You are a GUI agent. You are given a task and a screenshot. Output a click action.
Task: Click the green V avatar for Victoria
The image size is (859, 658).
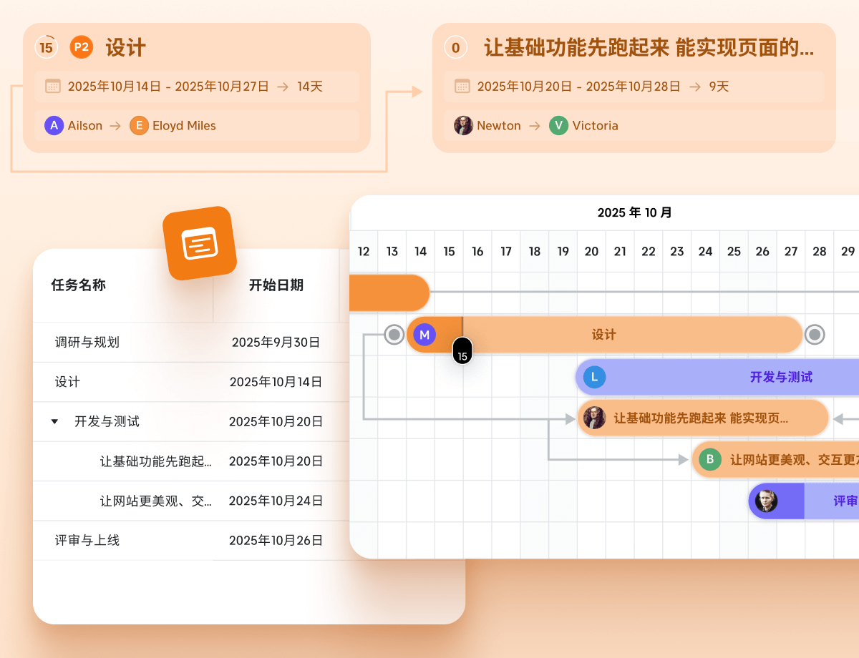coord(559,125)
